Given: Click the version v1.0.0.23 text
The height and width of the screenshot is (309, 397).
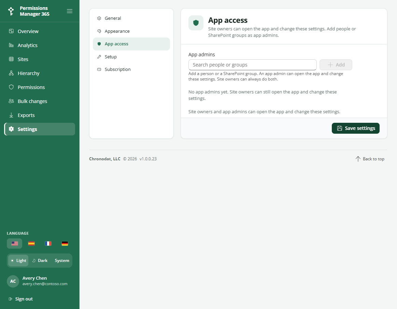Looking at the screenshot, I should point(148,159).
